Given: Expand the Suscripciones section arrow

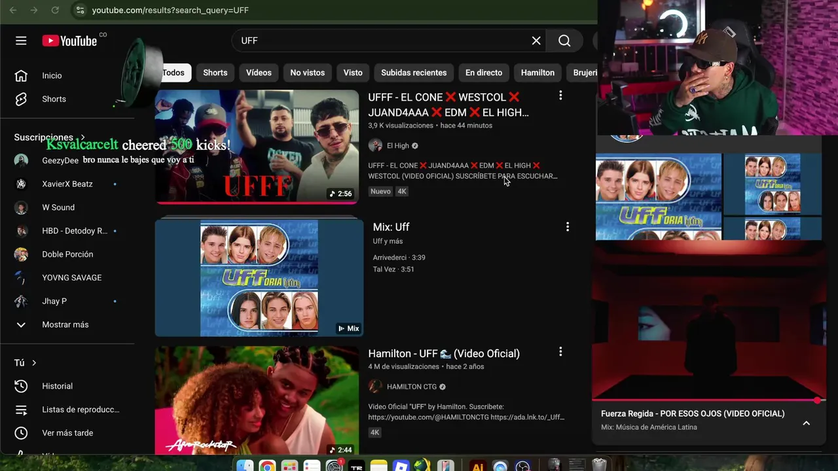Looking at the screenshot, I should click(x=83, y=137).
